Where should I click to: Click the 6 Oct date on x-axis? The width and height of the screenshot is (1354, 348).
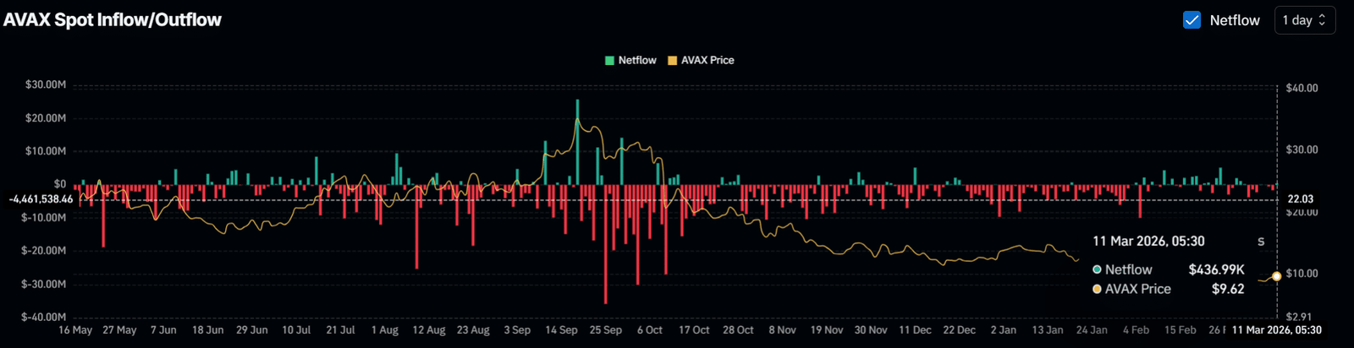(649, 330)
